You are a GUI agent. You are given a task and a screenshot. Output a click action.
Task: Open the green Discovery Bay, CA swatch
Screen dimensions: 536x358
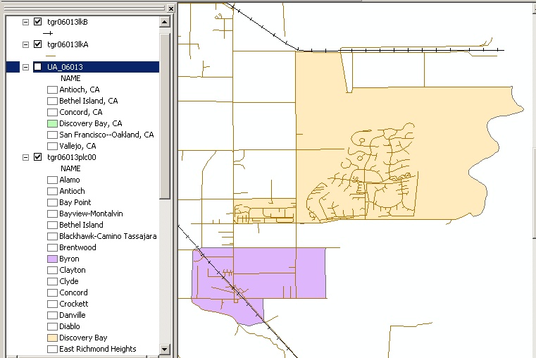52,124
